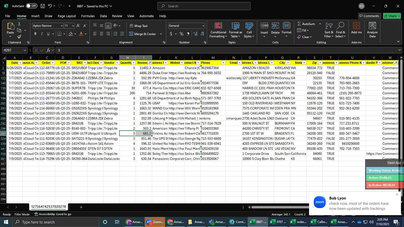Screen dimensions: 404x227
Task: Click the Type here to search box
Action: click(55, 222)
